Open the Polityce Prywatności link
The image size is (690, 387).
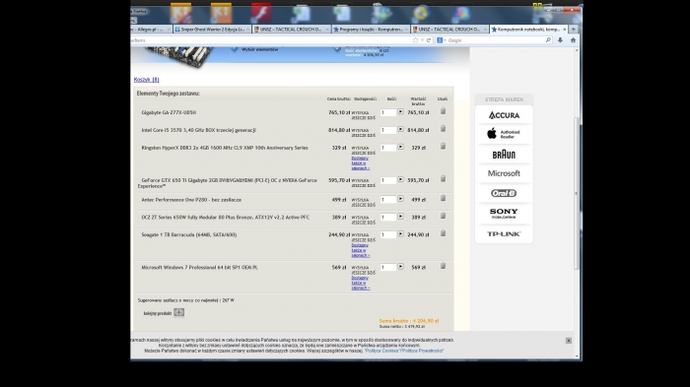pyautogui.click(x=424, y=351)
